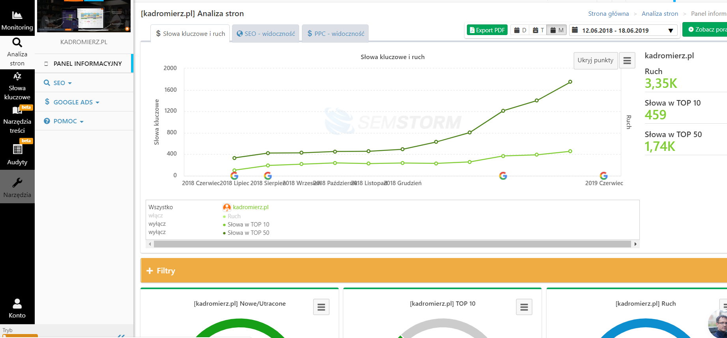The width and height of the screenshot is (727, 338).
Task: Click the Google update marker near the 1200 data point
Action: [503, 176]
